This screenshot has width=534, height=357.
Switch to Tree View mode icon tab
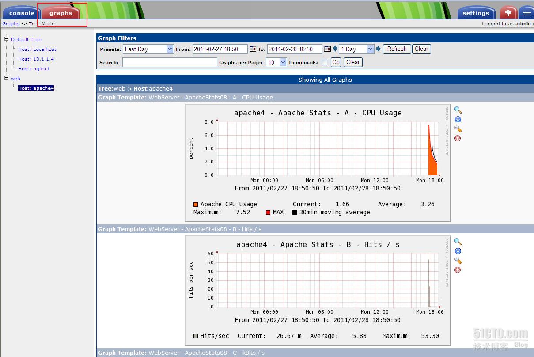[x=508, y=13]
